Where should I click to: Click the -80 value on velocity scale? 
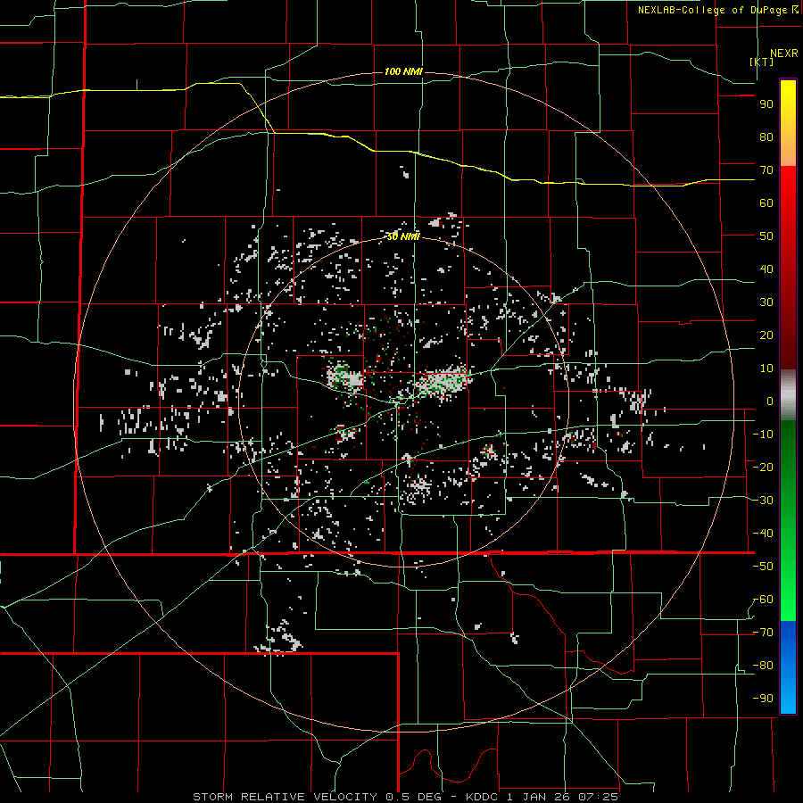click(763, 666)
